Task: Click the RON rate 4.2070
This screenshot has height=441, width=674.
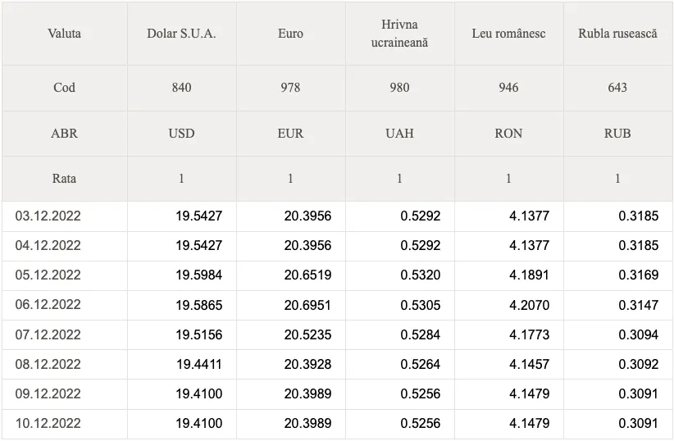Action: point(529,305)
